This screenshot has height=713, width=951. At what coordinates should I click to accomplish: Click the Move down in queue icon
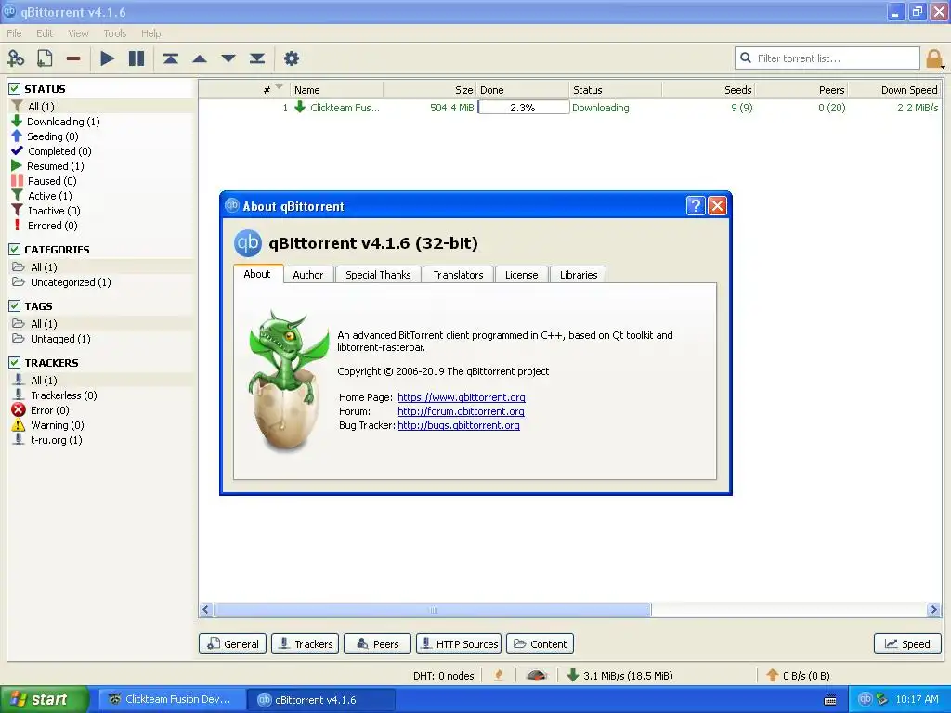pyautogui.click(x=228, y=58)
